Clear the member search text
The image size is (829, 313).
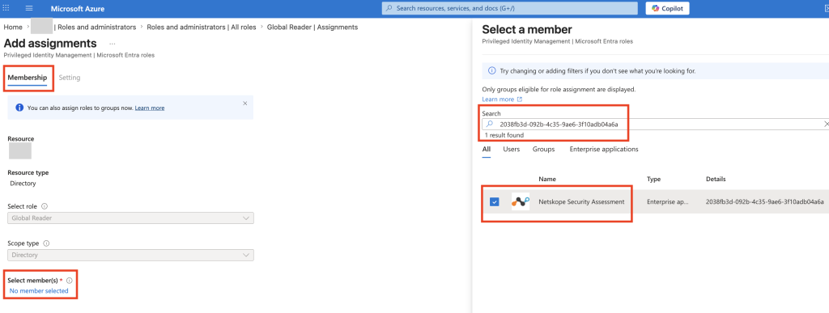point(827,124)
